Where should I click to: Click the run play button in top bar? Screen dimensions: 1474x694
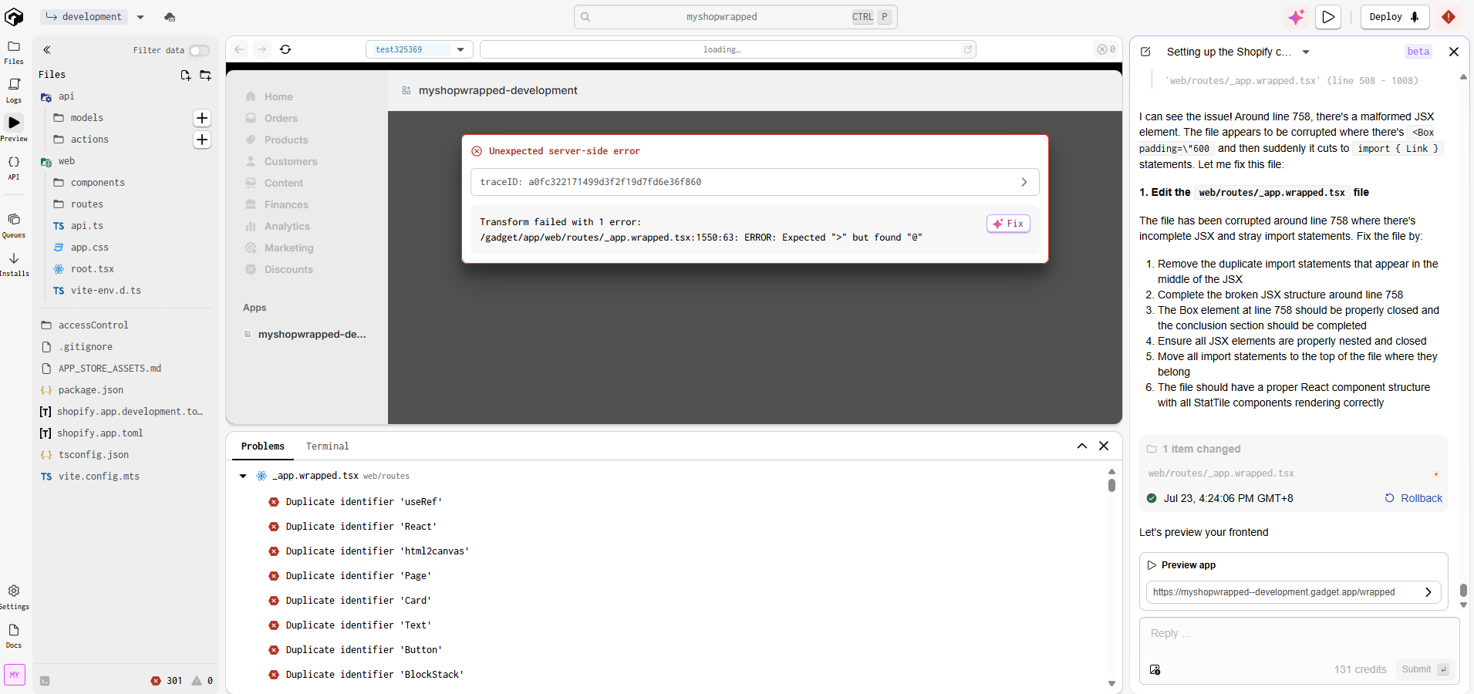[x=1328, y=17]
